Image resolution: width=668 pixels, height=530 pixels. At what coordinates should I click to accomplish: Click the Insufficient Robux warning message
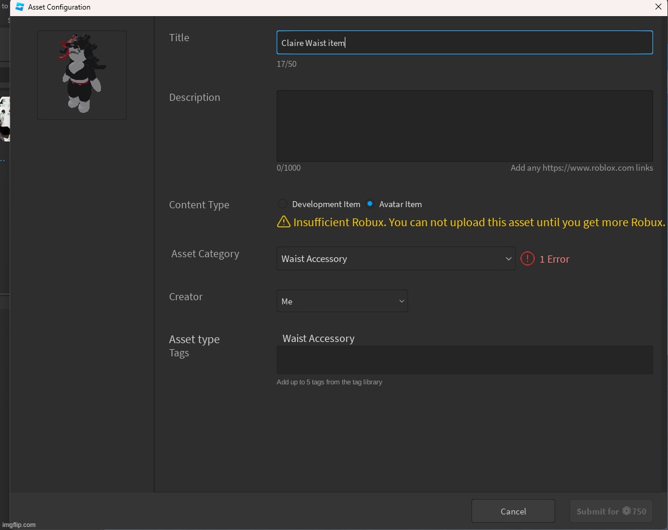pos(479,222)
